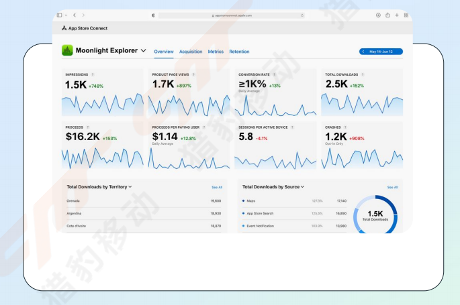Click Sessions Per Active Device help icon
Viewport: 460px width, 305px height.
click(x=292, y=127)
